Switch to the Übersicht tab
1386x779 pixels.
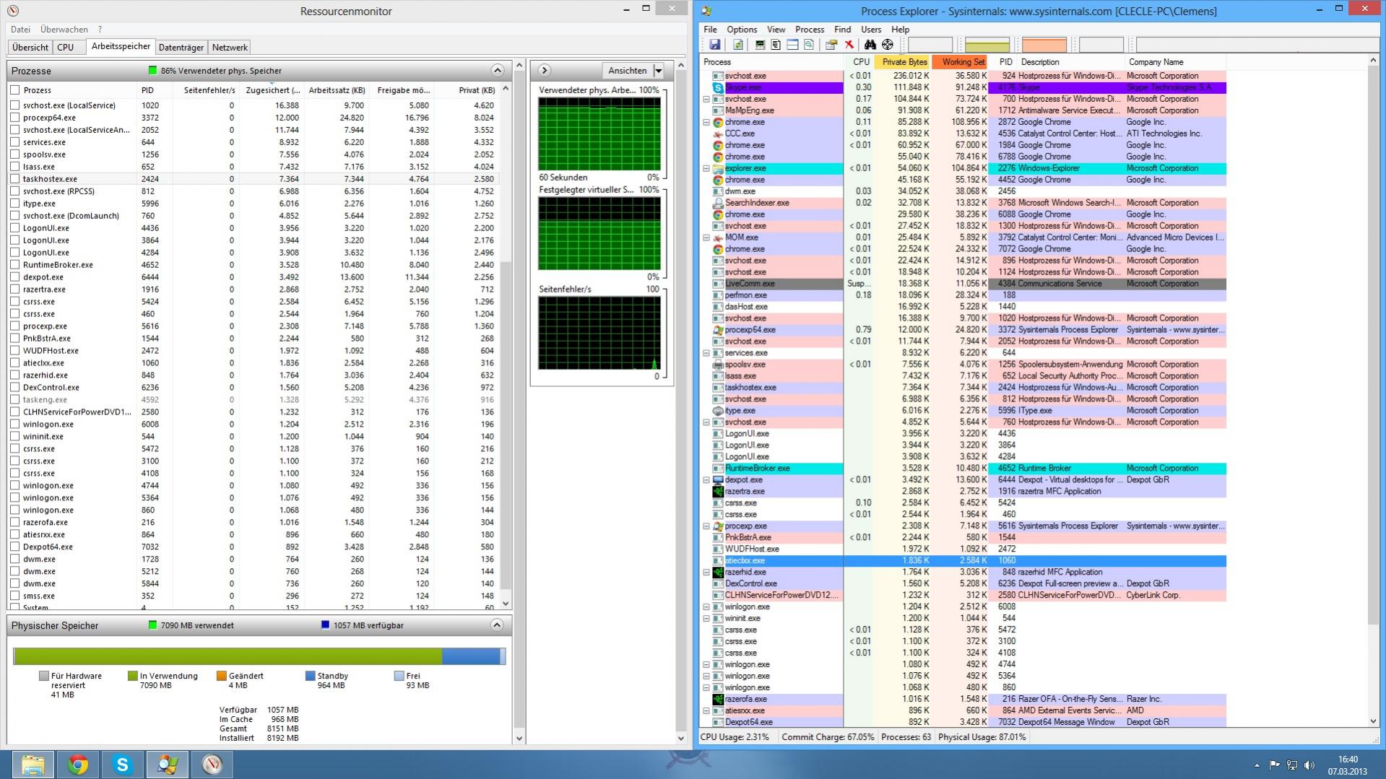pos(30,48)
